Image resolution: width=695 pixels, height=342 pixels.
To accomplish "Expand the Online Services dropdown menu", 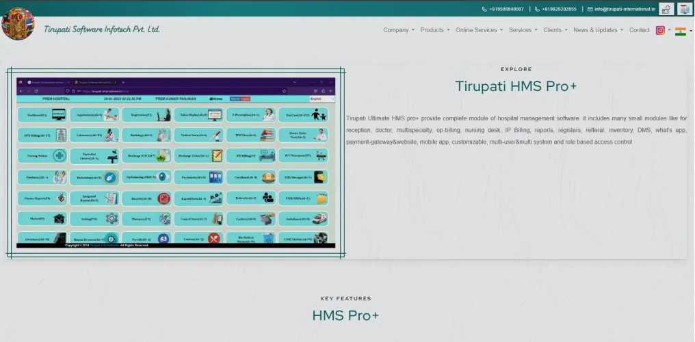I will pos(479,30).
